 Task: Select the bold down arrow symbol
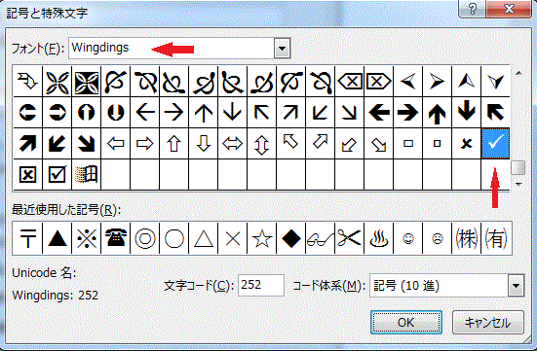pos(466,113)
